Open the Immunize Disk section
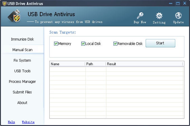190x126 pixels. (22, 39)
